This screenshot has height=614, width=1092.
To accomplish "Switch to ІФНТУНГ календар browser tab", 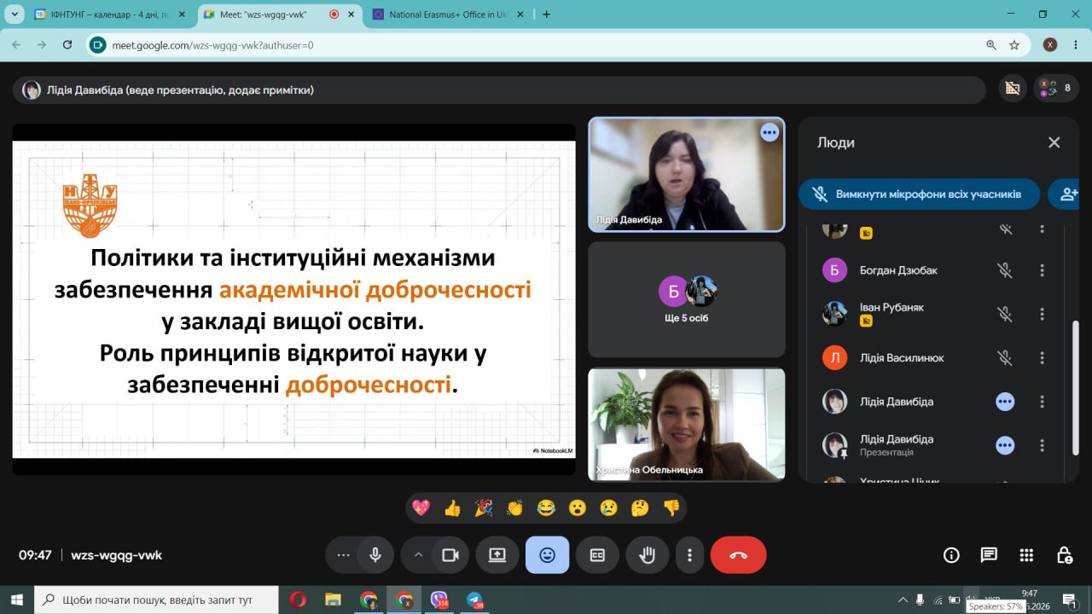I will coord(109,14).
